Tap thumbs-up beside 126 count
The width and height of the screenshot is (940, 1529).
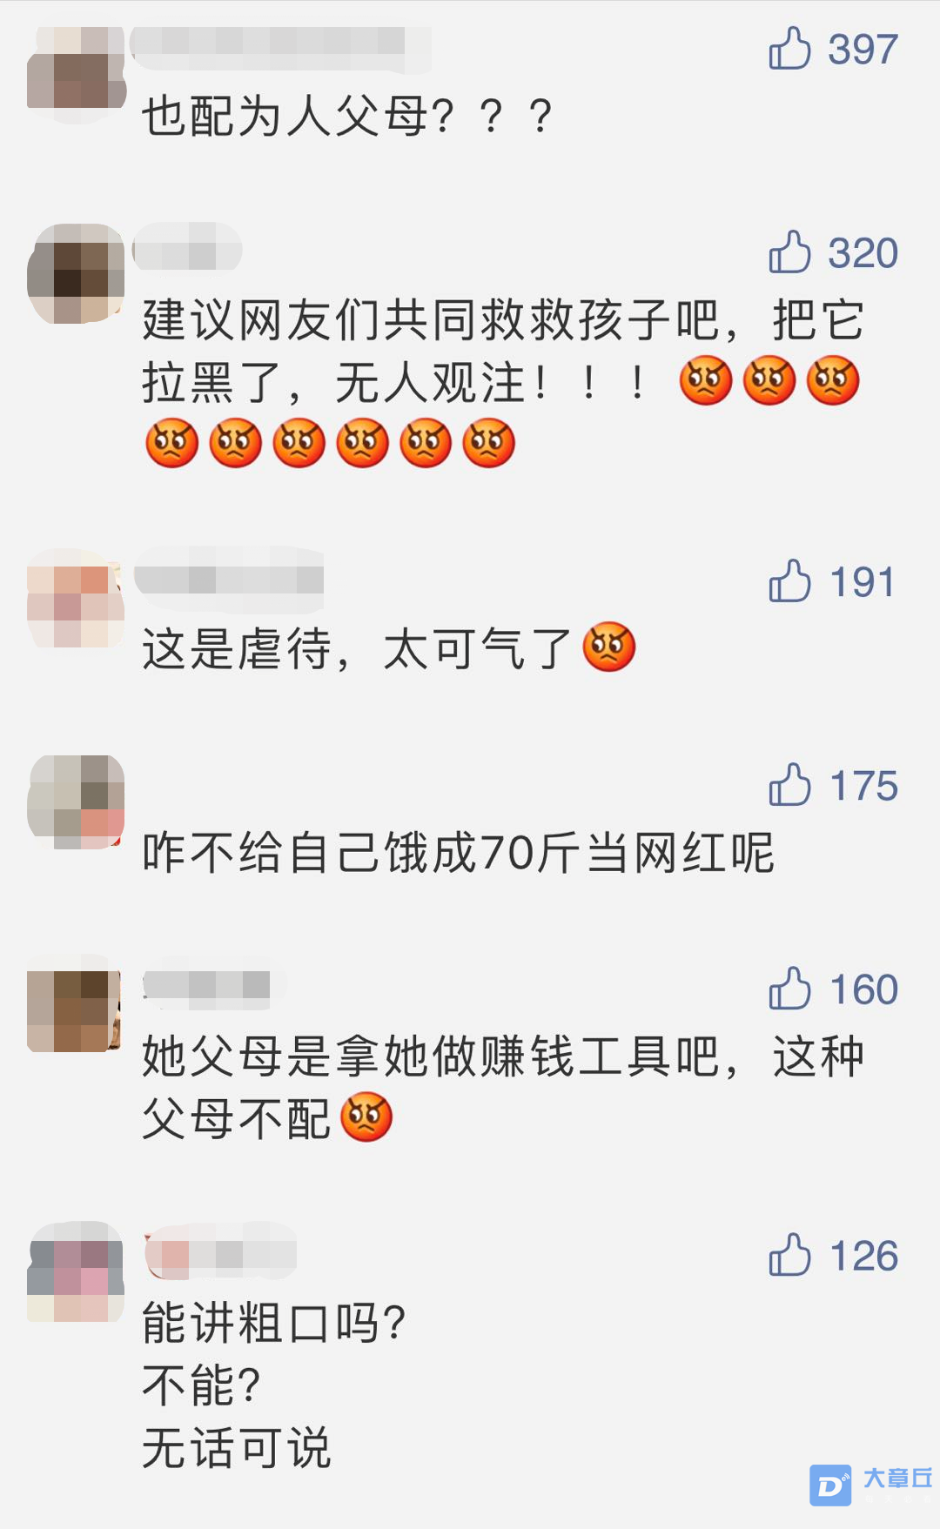click(789, 1255)
